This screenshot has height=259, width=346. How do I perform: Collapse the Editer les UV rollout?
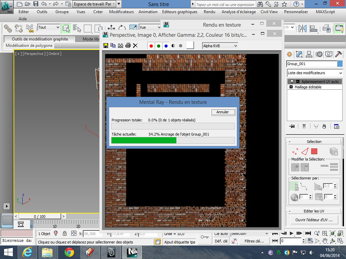click(x=314, y=211)
